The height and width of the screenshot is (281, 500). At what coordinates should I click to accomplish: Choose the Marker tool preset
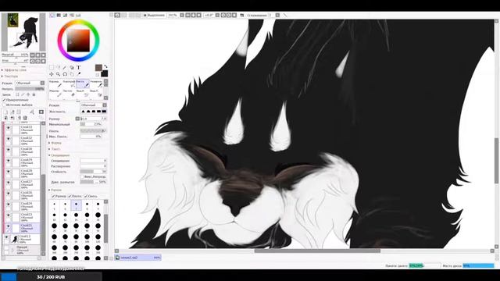[x=55, y=93]
